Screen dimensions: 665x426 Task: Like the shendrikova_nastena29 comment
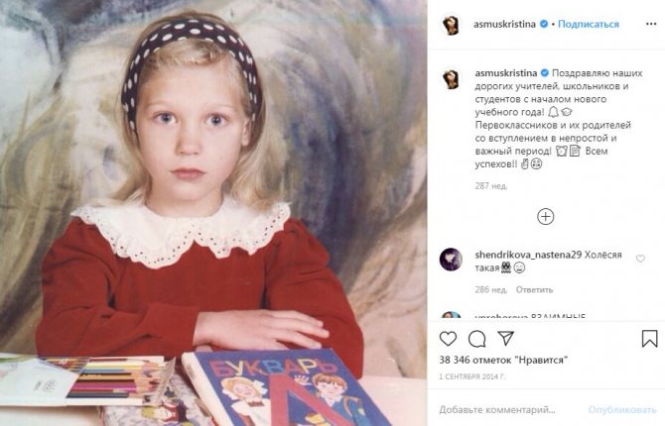pos(640,259)
